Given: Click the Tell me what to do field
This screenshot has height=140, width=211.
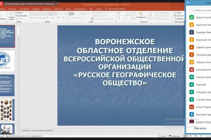Looking at the screenshot, I should coord(117,9).
